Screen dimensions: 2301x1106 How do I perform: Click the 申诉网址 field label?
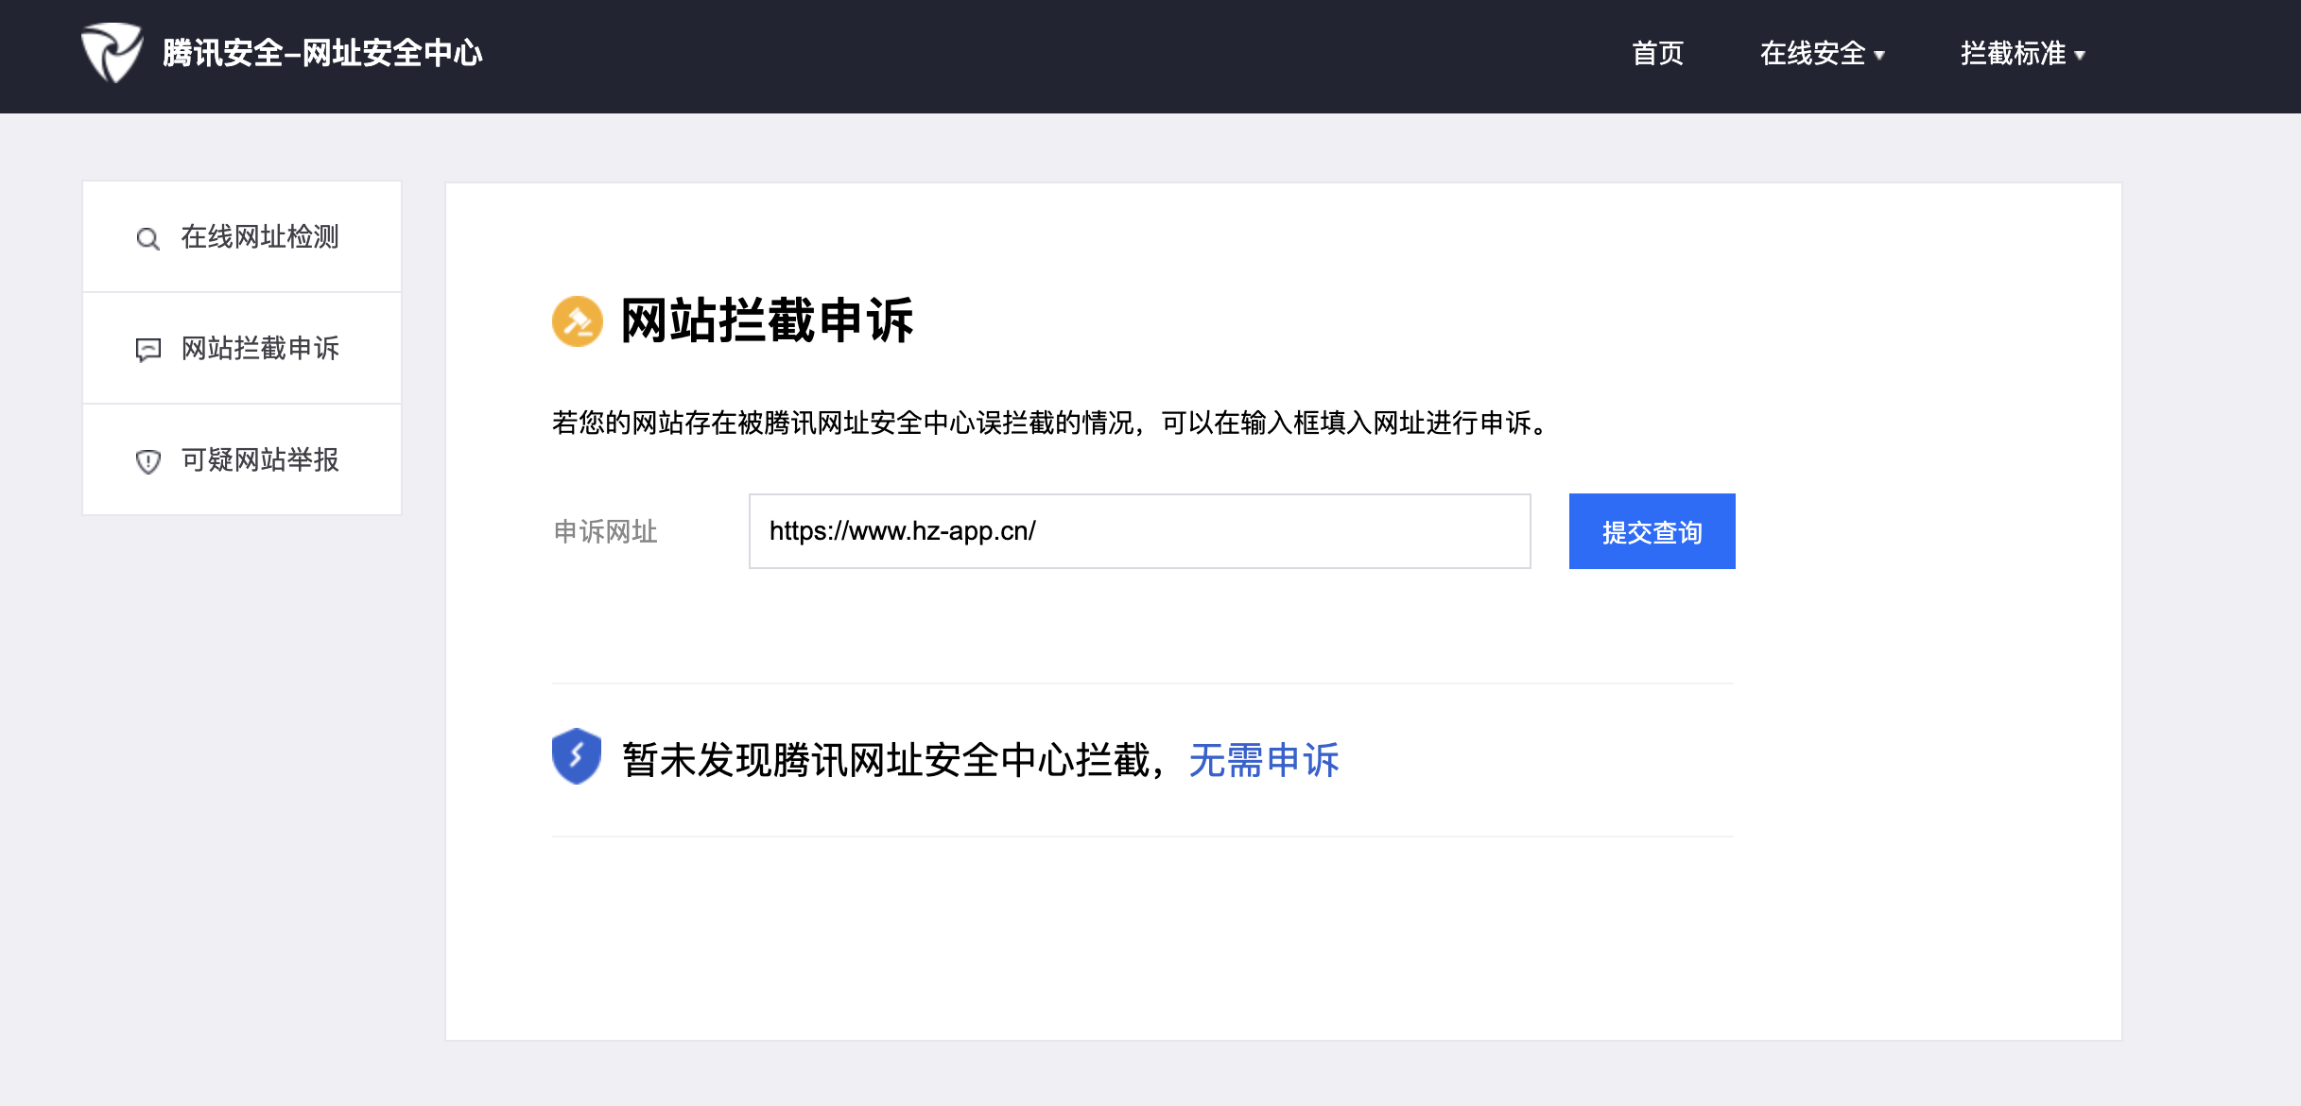(605, 531)
